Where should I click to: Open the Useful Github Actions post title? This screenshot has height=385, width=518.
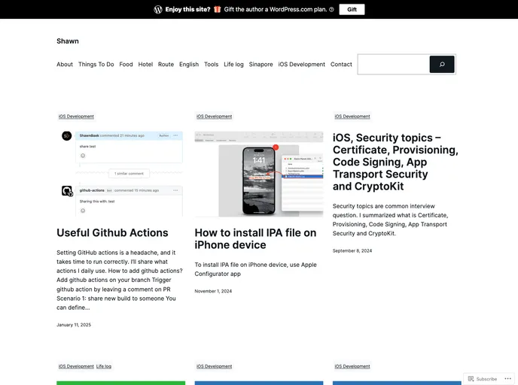pos(112,233)
